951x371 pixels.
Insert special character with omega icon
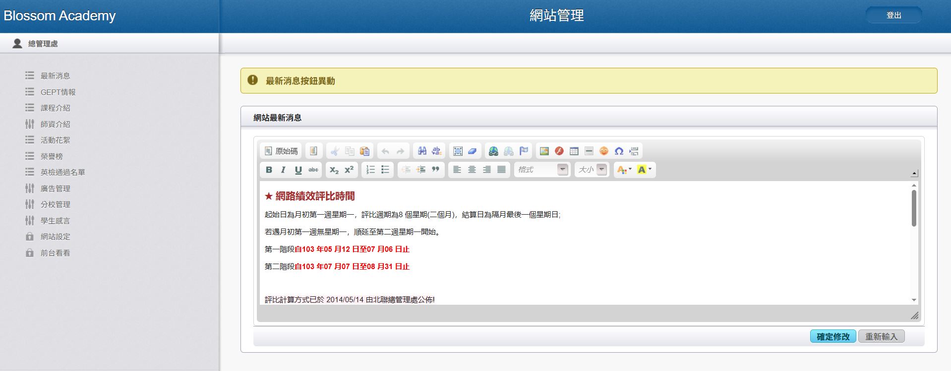(619, 151)
